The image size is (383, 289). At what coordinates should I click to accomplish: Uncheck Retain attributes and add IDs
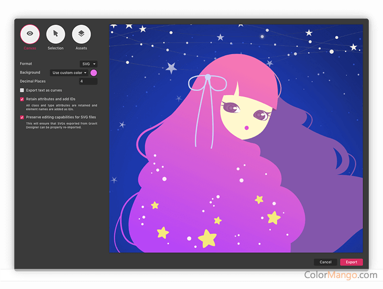[22, 99]
